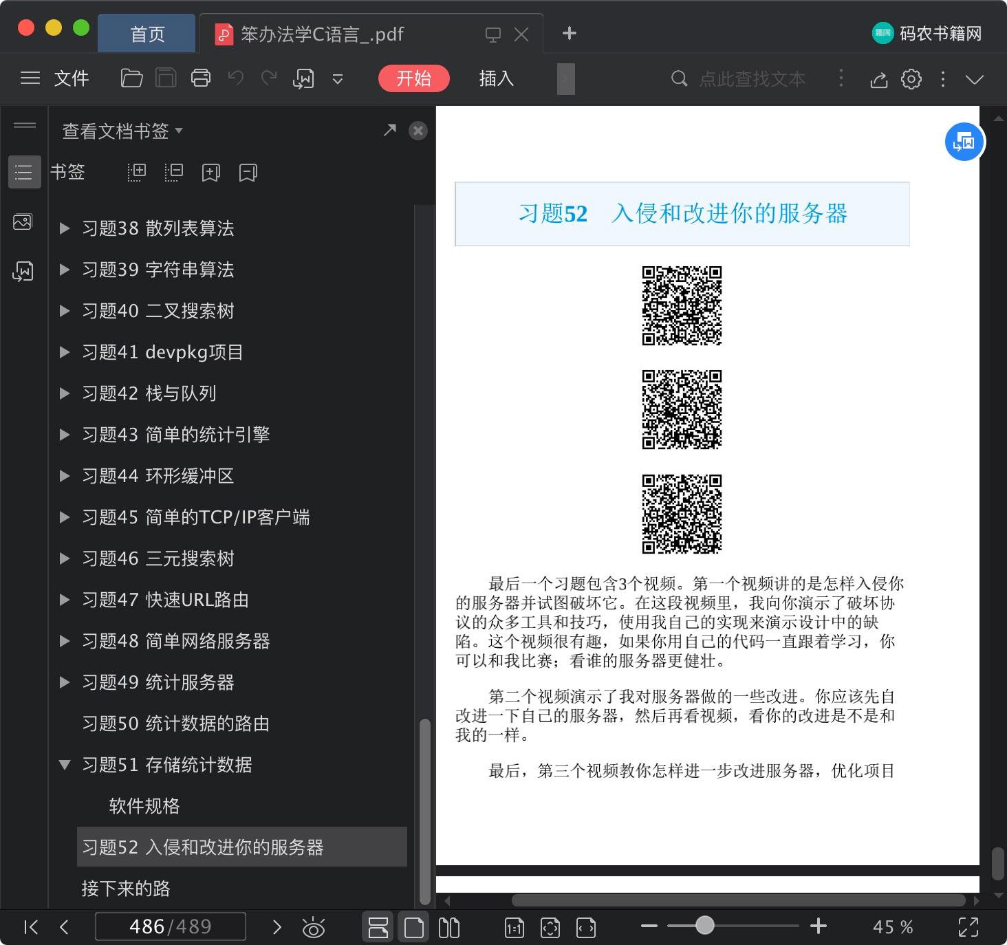Zoom in with plus button
Viewport: 1007px width, 945px height.
click(x=818, y=926)
